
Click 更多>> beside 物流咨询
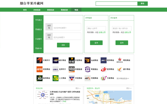point(78,88)
